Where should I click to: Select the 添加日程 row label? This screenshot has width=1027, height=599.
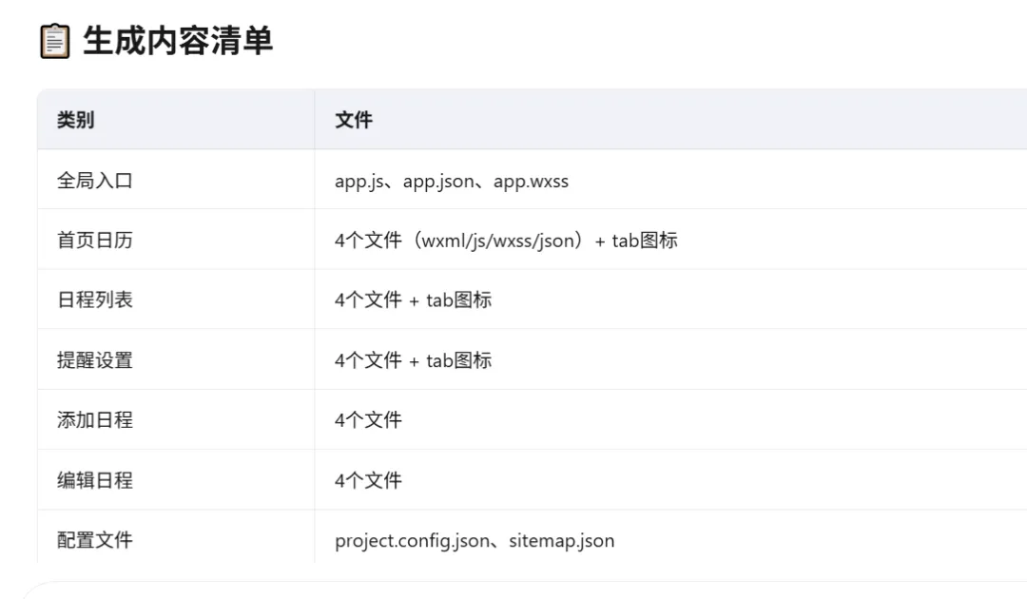point(95,419)
